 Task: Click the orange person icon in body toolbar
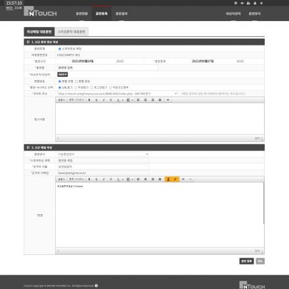click(168, 179)
